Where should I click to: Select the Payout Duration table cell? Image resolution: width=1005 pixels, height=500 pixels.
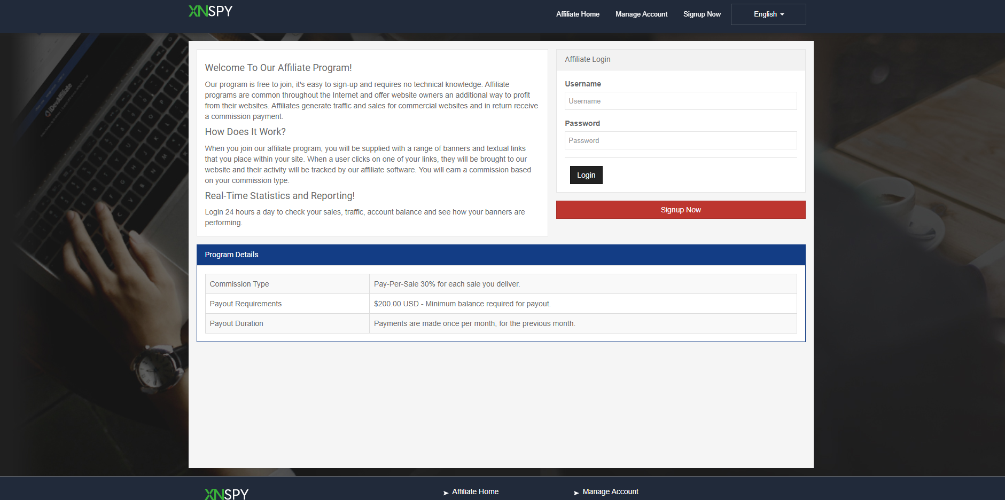tap(287, 323)
